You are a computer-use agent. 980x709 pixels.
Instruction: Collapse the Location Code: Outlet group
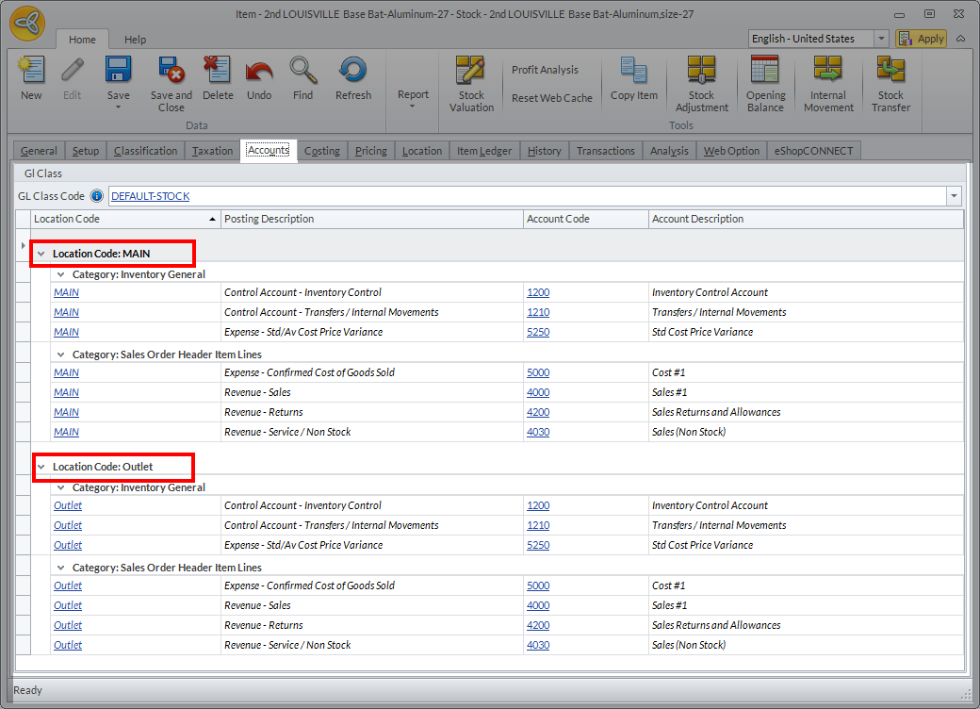tap(41, 467)
